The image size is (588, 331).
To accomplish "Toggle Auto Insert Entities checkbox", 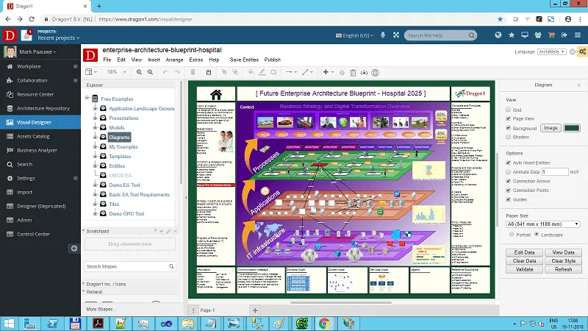I will pos(508,163).
